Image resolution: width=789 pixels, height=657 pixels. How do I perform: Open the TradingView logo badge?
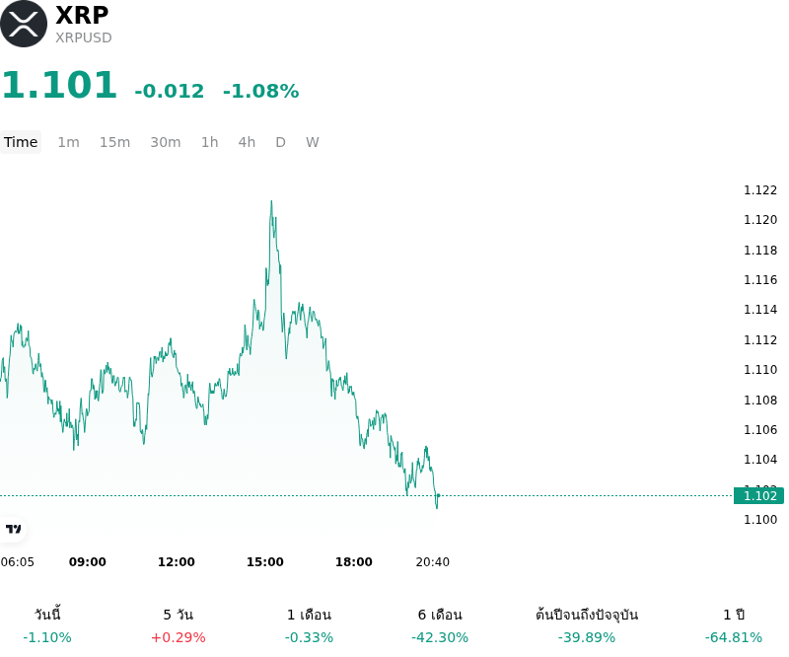[13, 529]
